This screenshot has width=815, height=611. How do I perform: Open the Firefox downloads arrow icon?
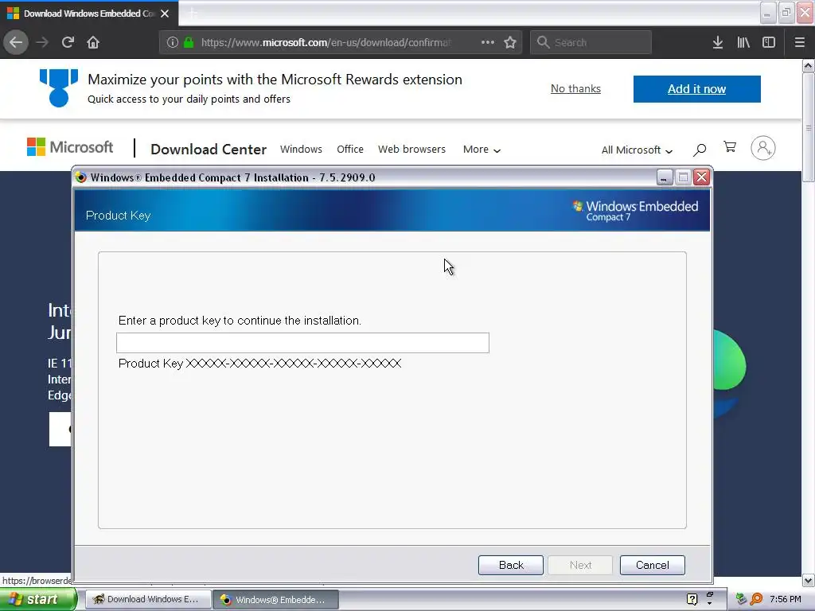click(718, 42)
